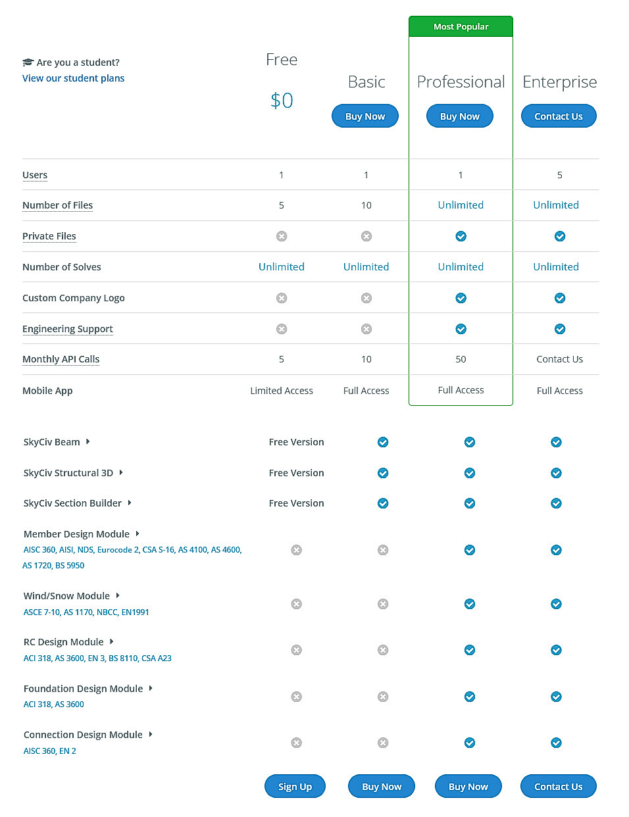Click Free plan RC Design Module cross
The width and height of the screenshot is (629, 817).
coord(297,650)
